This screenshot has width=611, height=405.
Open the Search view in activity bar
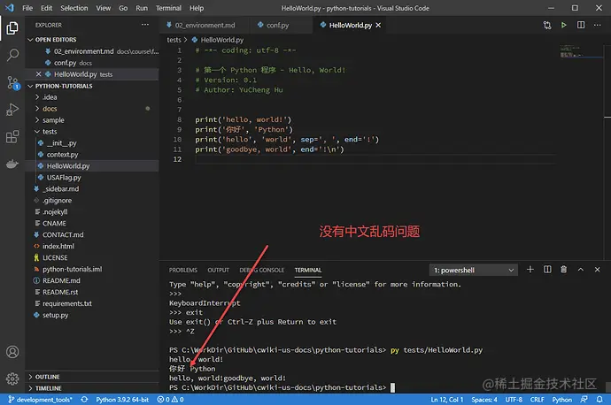(12, 55)
